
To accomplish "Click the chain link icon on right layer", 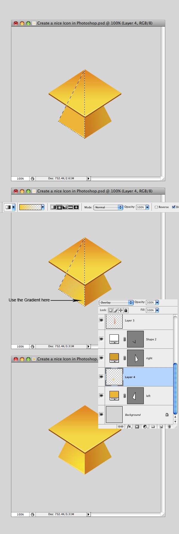I will (125, 358).
